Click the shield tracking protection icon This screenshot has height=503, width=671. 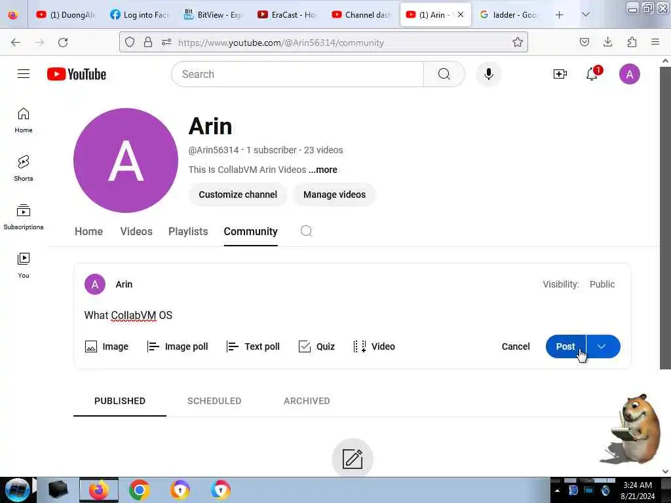[130, 43]
